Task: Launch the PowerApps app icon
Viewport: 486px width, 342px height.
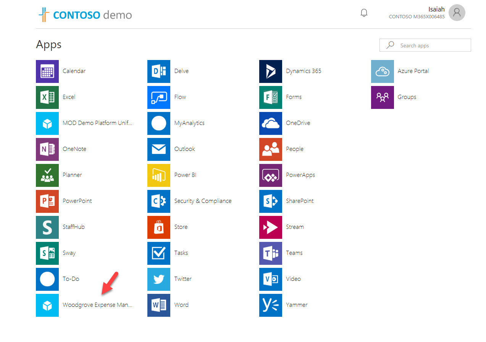Action: tap(271, 175)
